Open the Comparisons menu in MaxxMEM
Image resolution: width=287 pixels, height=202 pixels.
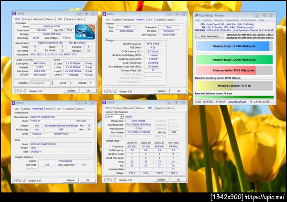[x=248, y=20]
